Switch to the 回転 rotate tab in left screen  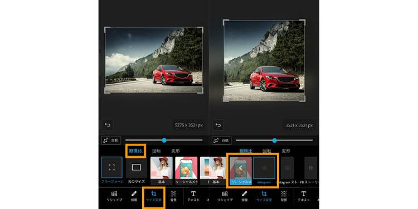point(157,151)
